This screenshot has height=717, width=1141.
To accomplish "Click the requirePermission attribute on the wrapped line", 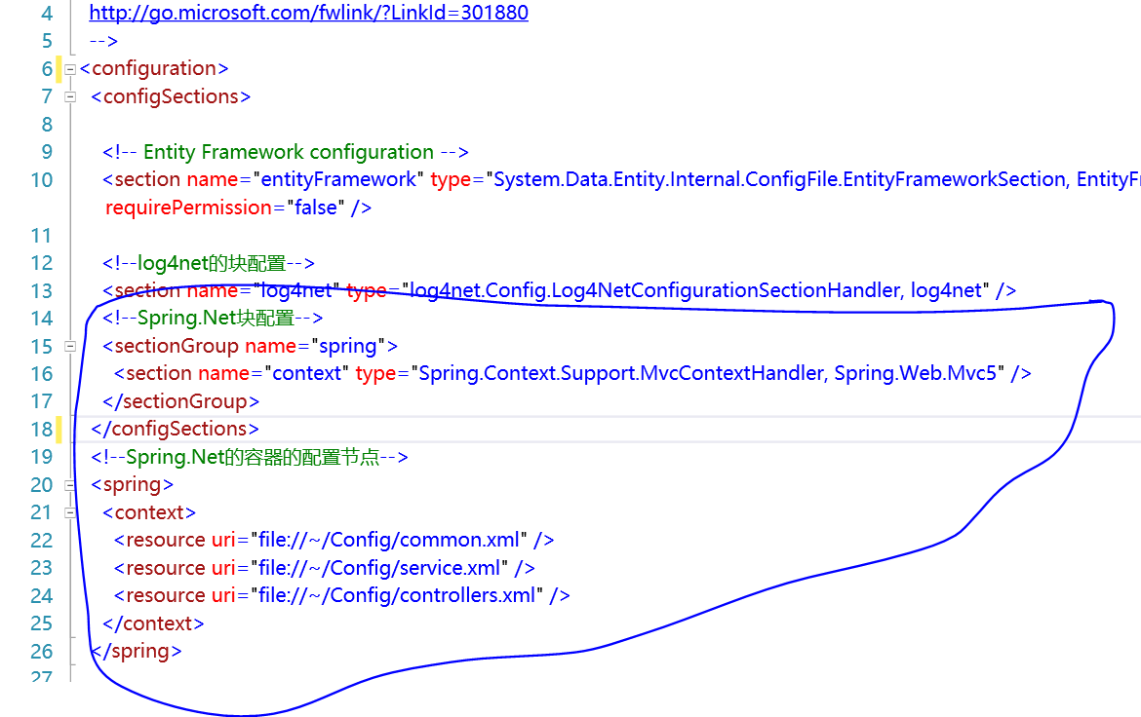I will coord(188,208).
